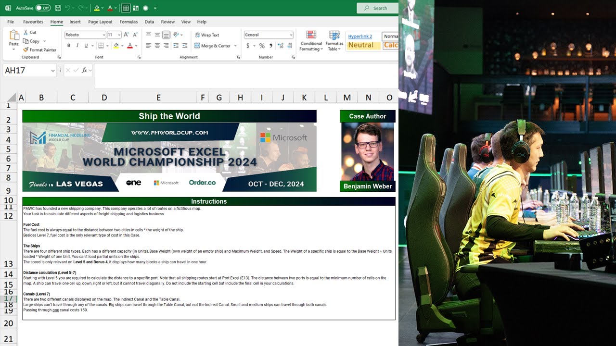The height and width of the screenshot is (346, 616).
Task: Click the Borders grid icon
Action: [x=101, y=46]
